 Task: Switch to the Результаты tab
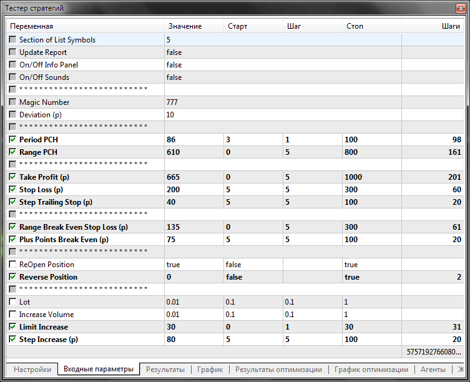point(165,370)
